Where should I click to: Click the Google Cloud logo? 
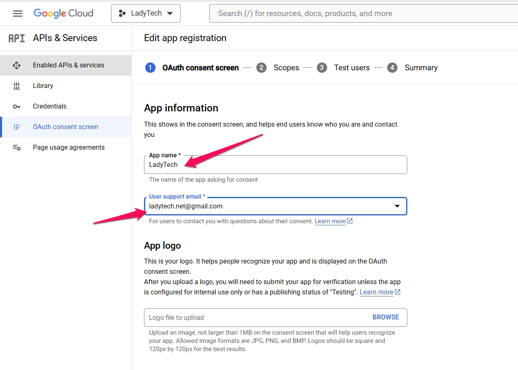pyautogui.click(x=63, y=14)
